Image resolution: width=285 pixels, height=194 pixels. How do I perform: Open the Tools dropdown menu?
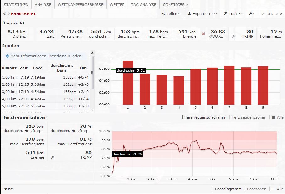233,14
